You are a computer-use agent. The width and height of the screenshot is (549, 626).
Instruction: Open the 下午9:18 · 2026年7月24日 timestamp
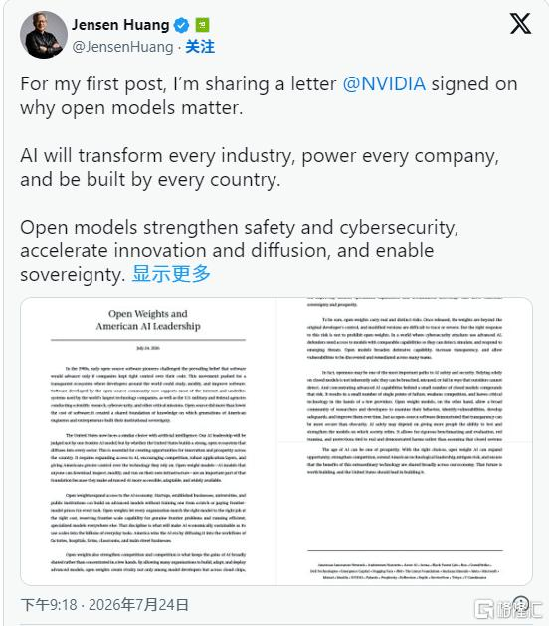(x=104, y=604)
